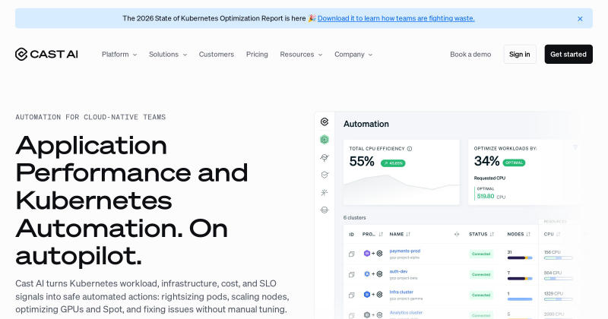Click Connected status badge for payments-prod
The image size is (608, 319).
[x=481, y=254]
